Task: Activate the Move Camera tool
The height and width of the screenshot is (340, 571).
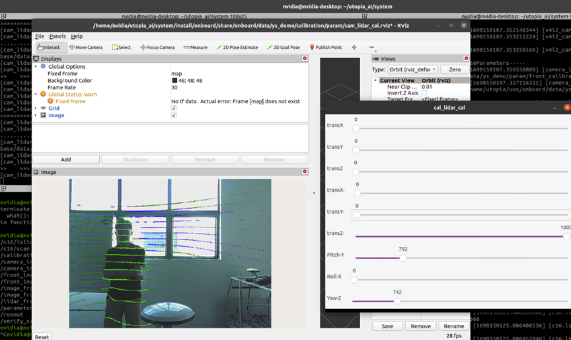Action: (x=86, y=48)
